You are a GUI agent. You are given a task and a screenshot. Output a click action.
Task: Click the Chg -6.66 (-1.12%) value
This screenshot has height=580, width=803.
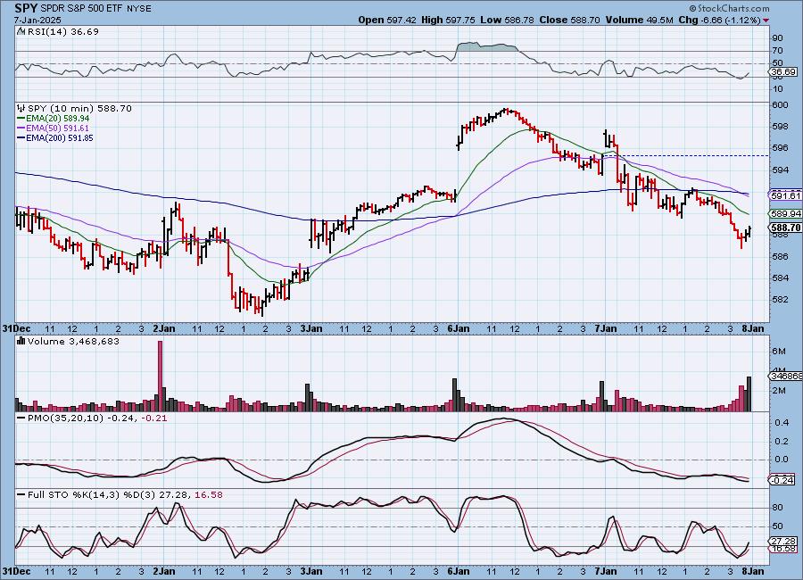click(719, 20)
